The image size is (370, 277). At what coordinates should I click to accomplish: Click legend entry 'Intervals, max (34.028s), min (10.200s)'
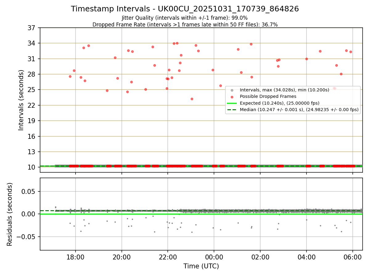(x=285, y=90)
